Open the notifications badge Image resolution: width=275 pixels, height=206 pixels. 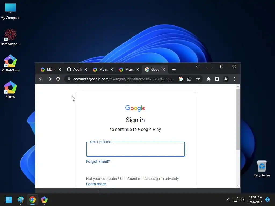pyautogui.click(x=267, y=200)
